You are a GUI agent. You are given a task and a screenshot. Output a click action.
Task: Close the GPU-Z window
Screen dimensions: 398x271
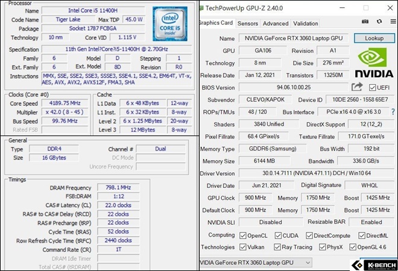click(390, 8)
